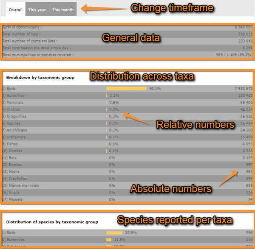
Task: Select the This month tab
Action: 63,9
